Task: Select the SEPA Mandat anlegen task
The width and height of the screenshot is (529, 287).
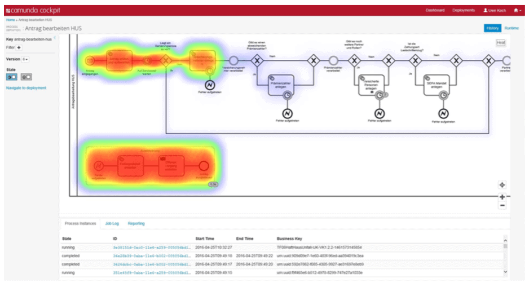Action: [x=437, y=85]
